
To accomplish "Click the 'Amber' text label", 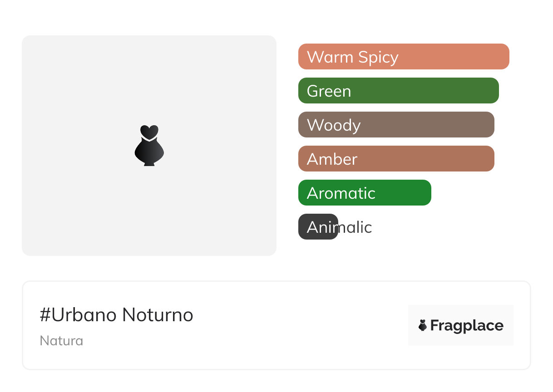I will click(332, 159).
